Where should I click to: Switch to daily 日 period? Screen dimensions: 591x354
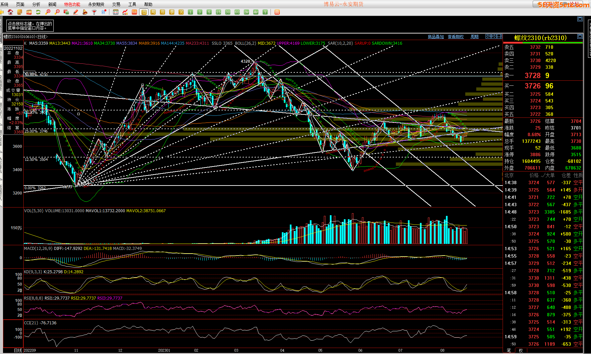point(144,12)
